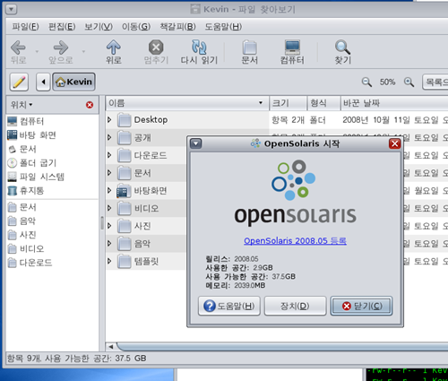Close the side pane with red X
This screenshot has height=381, width=448.
tap(90, 105)
